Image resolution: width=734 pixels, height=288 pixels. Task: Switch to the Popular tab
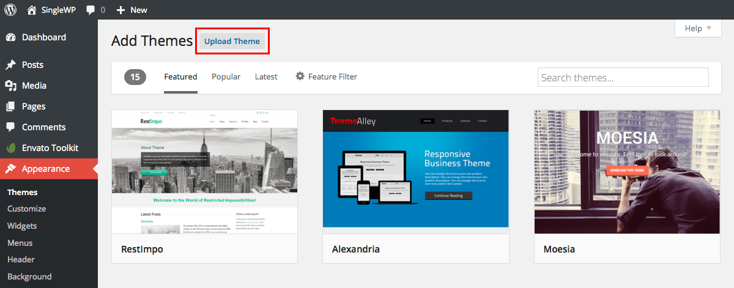(226, 76)
